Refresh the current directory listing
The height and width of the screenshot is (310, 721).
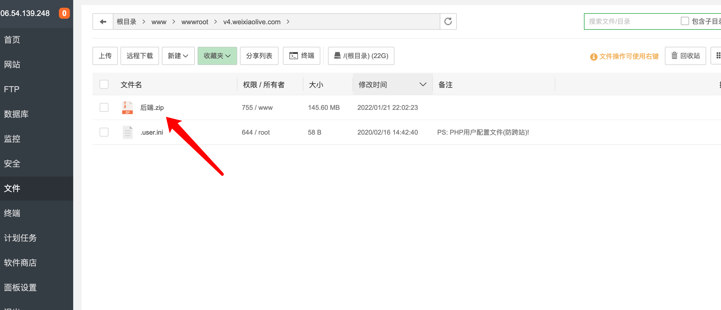448,21
